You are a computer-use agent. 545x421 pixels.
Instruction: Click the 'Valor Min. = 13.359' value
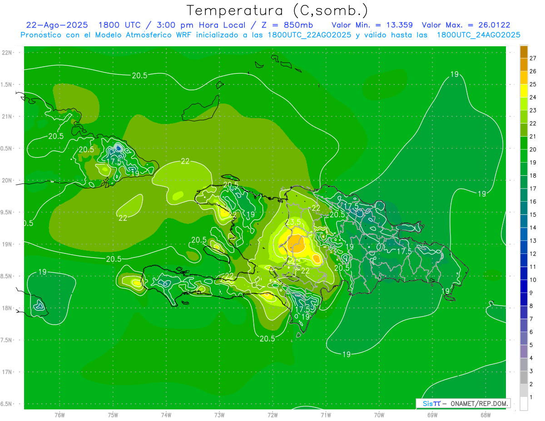pyautogui.click(x=372, y=25)
